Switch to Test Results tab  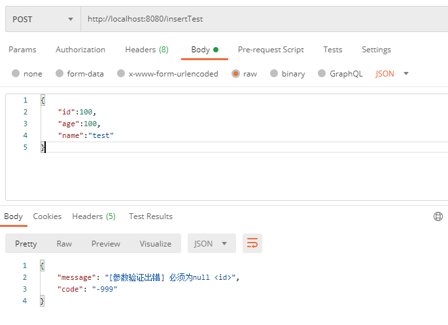[150, 216]
